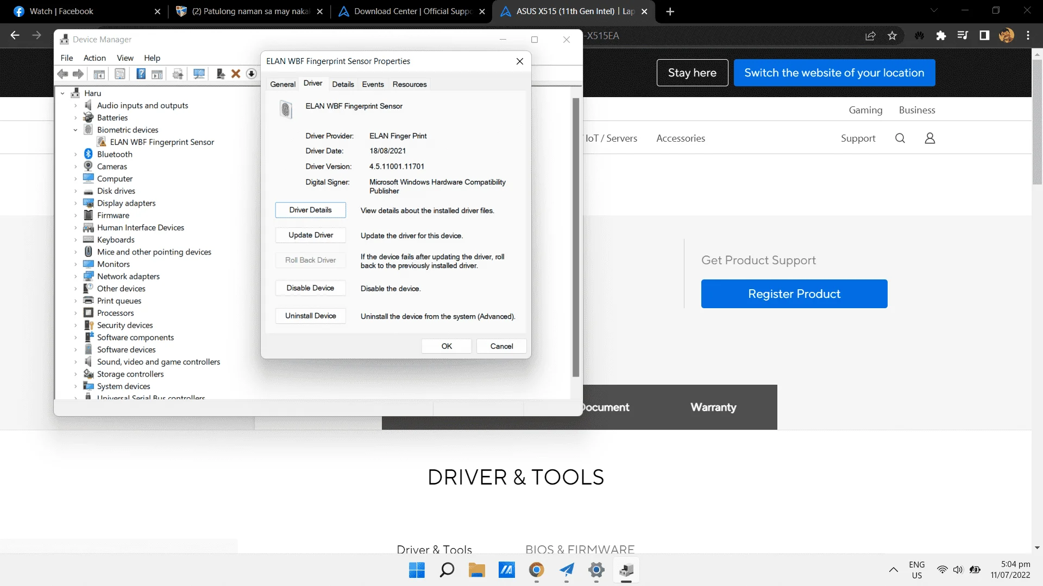Open the Windows Start menu

click(x=417, y=570)
